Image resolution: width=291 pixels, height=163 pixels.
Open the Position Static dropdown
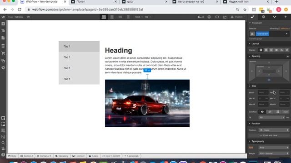click(274, 130)
